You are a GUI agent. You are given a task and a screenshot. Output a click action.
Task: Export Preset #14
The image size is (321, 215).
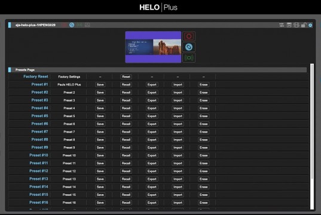pos(152,187)
